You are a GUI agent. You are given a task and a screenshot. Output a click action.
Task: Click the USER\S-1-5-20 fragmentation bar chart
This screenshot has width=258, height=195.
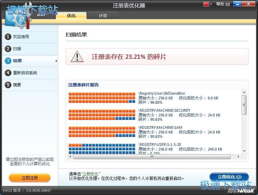102,149
